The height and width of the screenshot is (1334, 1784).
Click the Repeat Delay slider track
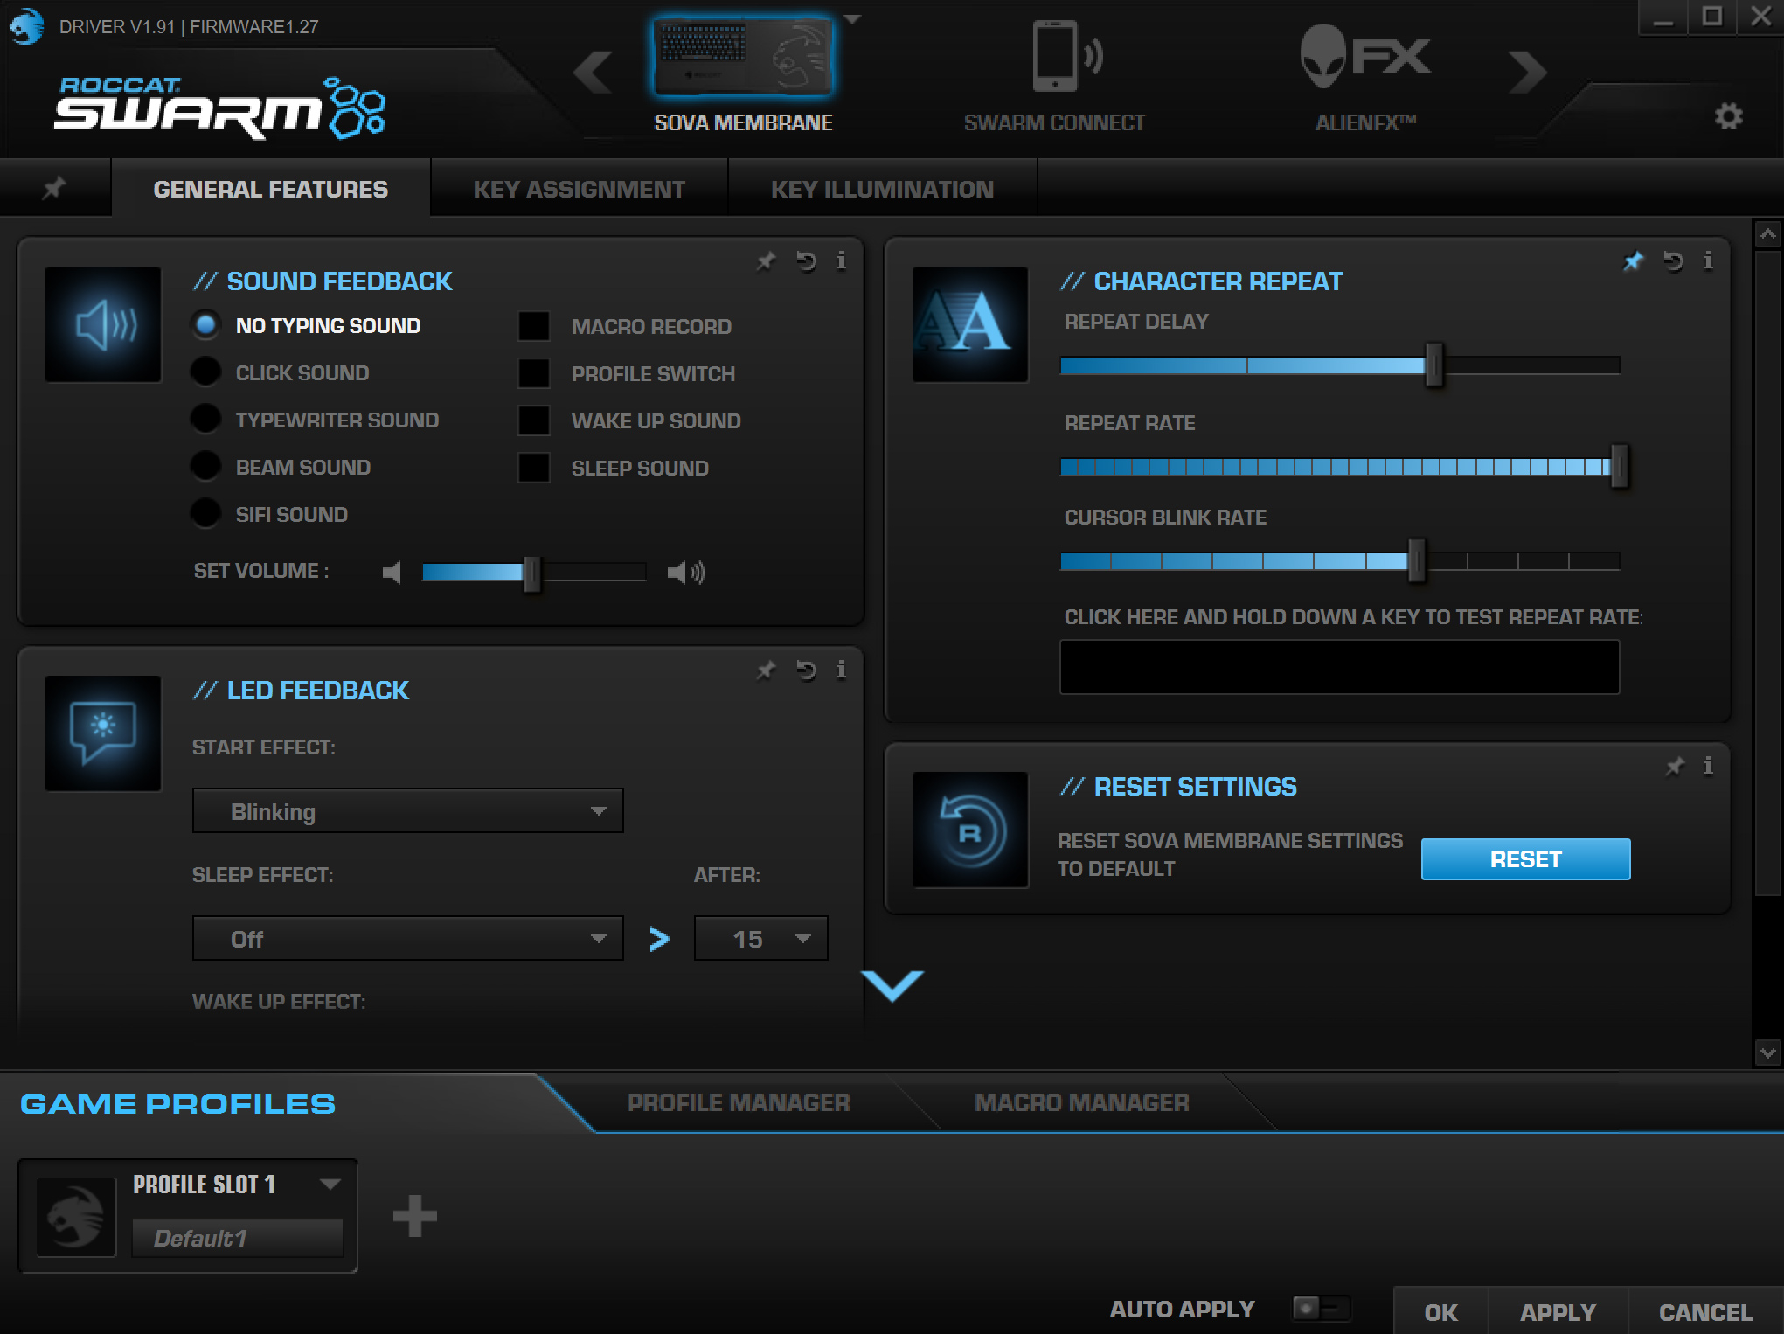[1338, 365]
